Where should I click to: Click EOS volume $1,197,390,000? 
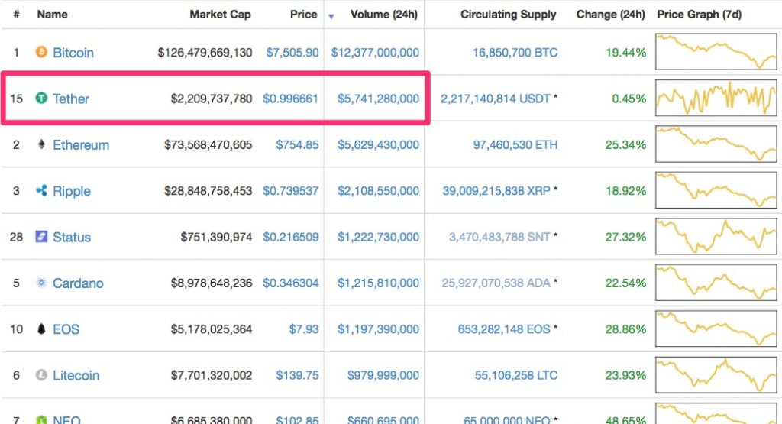click(x=379, y=329)
